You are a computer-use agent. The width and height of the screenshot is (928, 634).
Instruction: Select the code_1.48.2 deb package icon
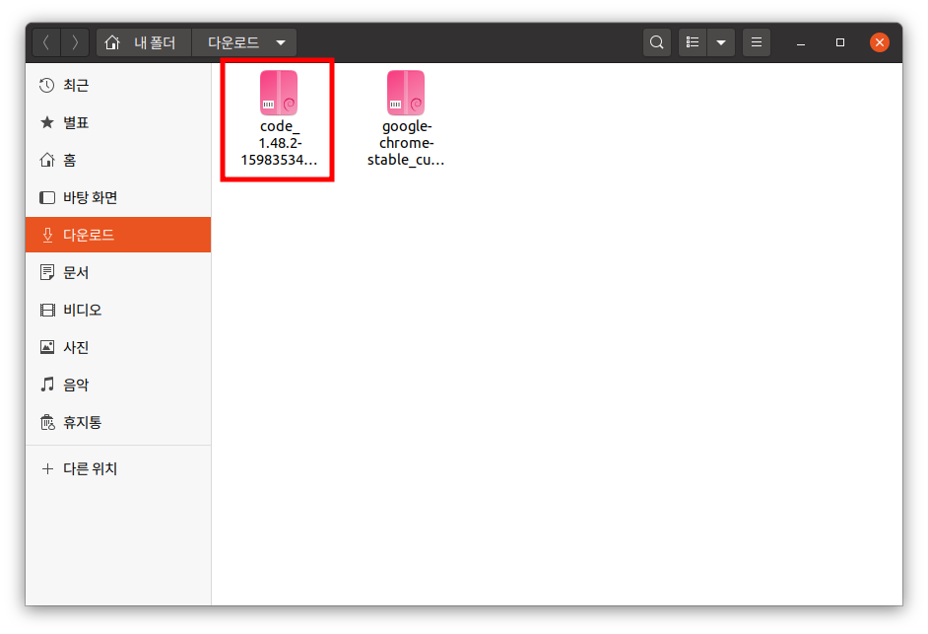[279, 93]
